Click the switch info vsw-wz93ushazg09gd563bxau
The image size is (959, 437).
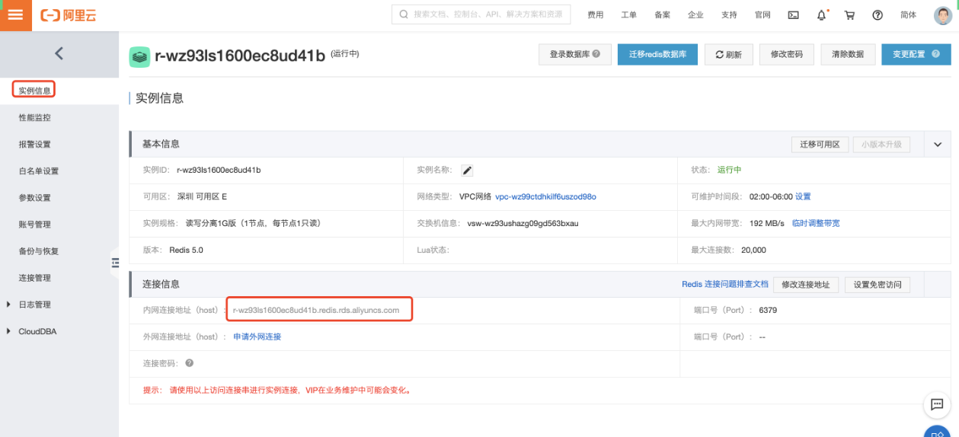point(523,223)
